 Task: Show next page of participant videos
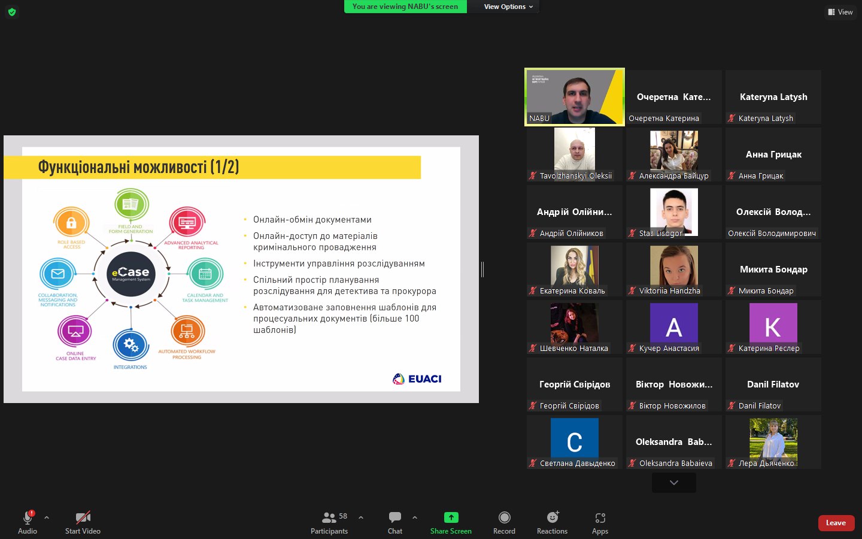pos(674,483)
